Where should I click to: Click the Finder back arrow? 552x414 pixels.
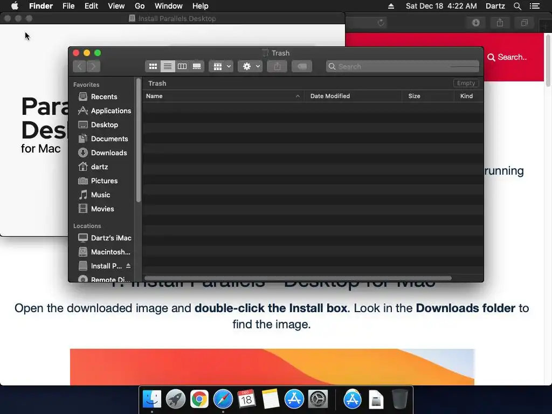[x=80, y=66]
